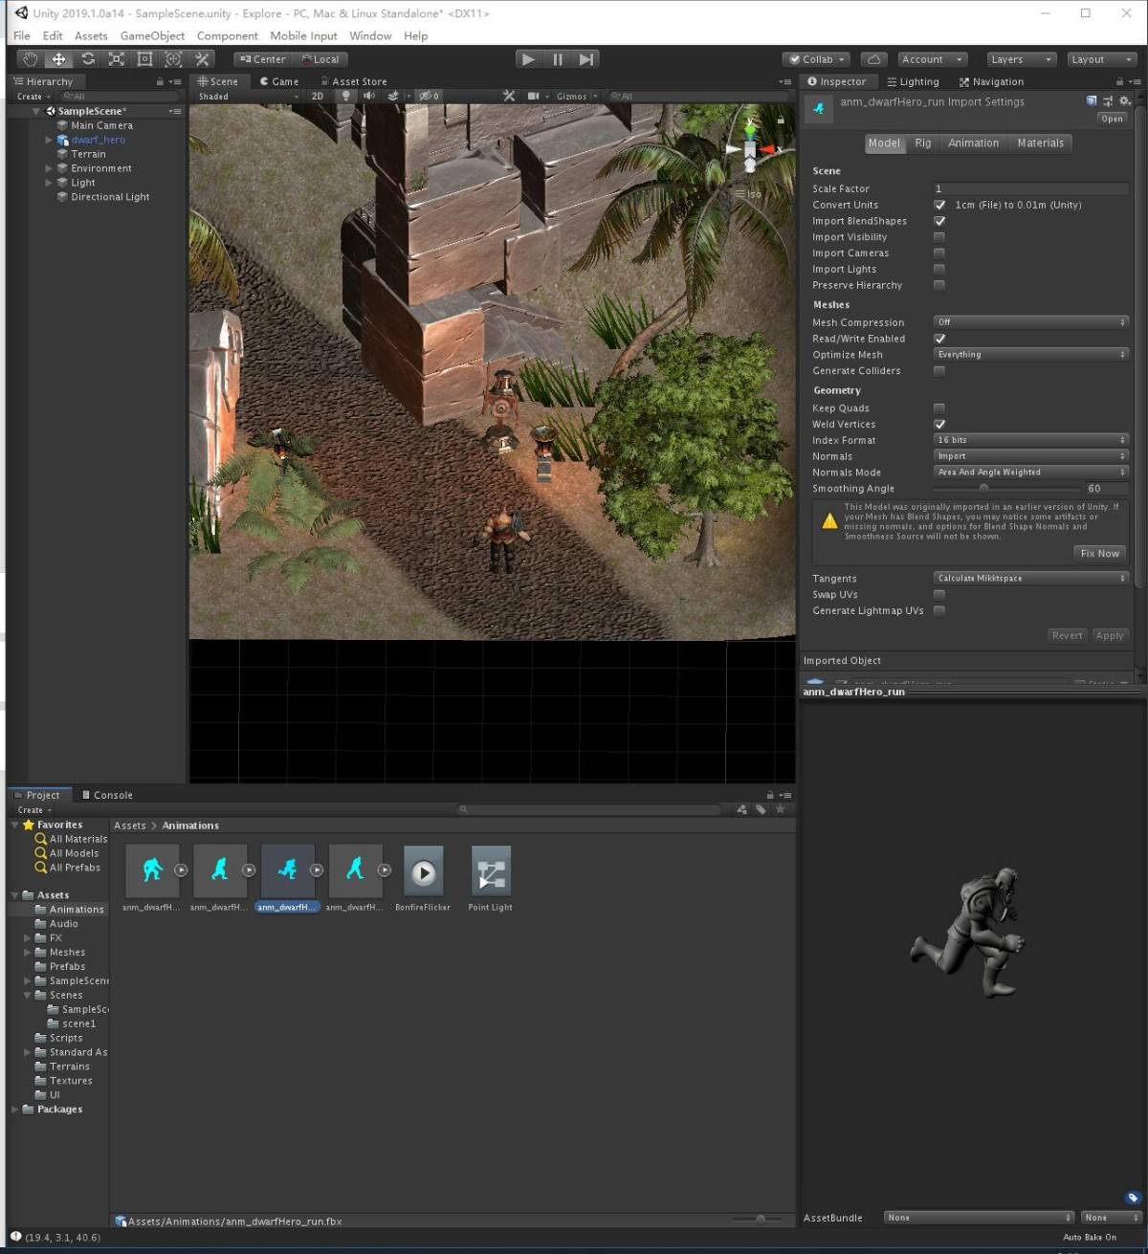Enable Import Lights checkbox
1148x1254 pixels.
coord(939,269)
